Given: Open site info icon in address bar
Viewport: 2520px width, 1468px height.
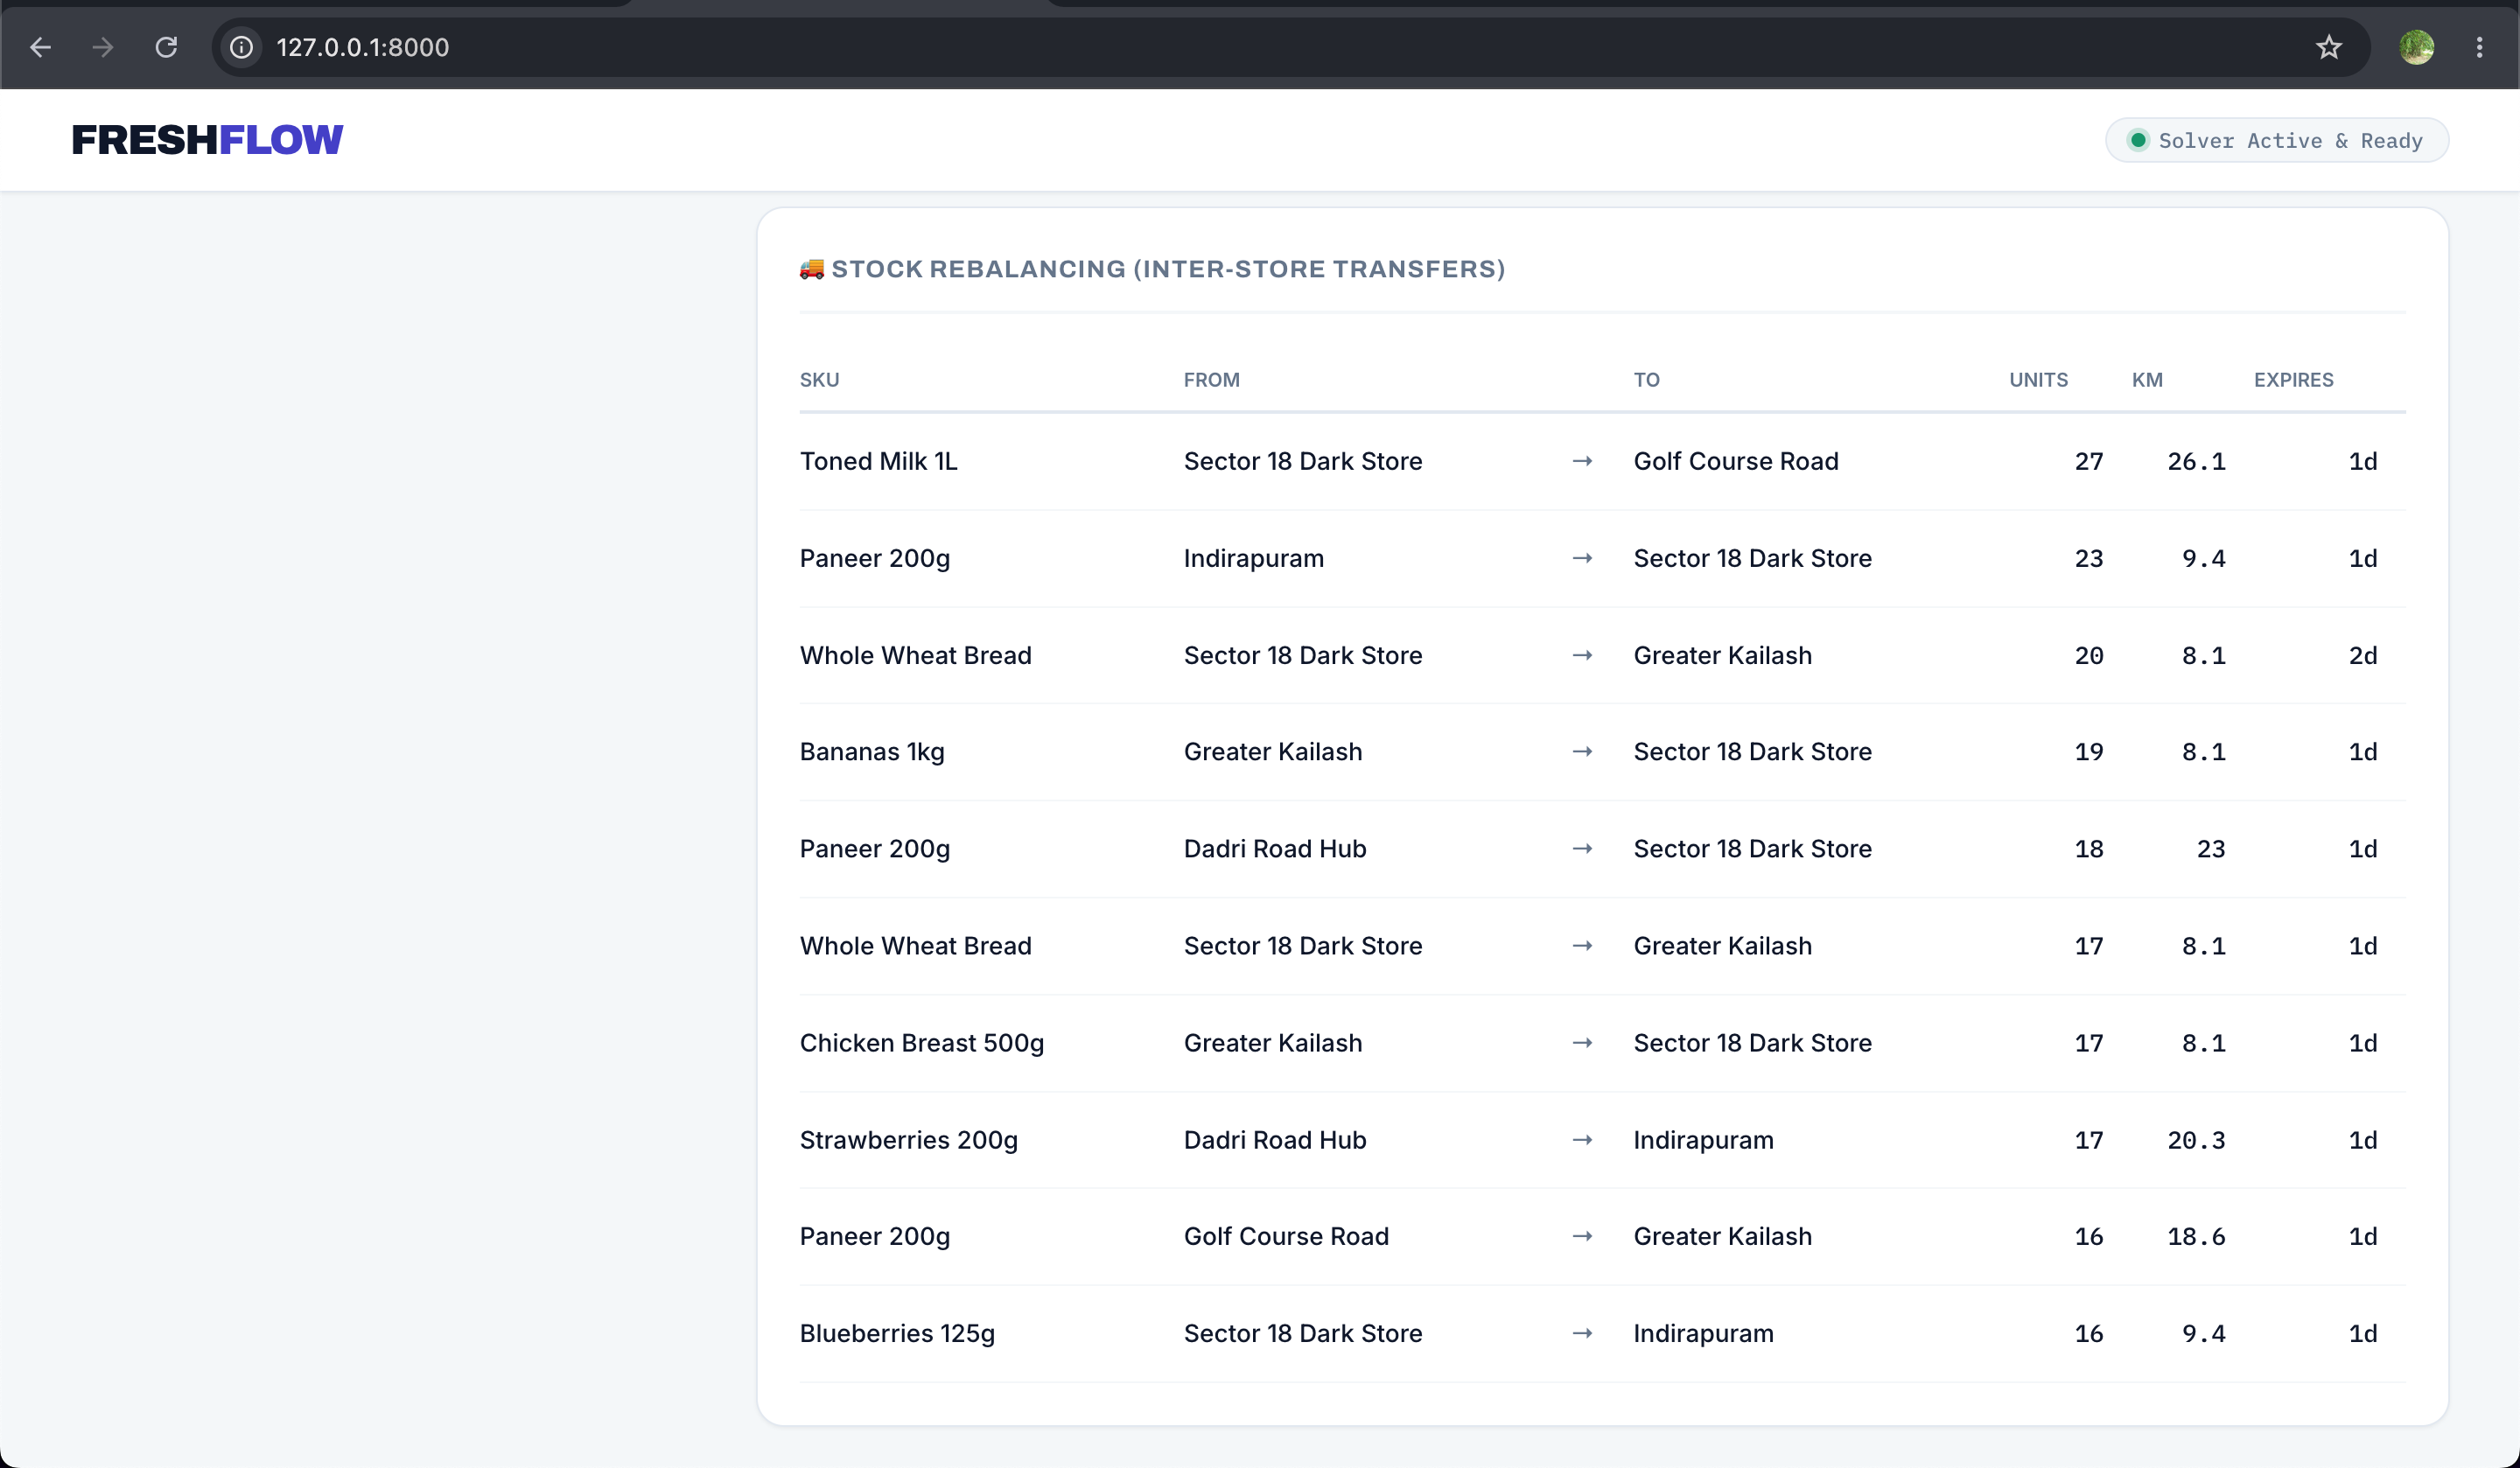Looking at the screenshot, I should pos(241,47).
